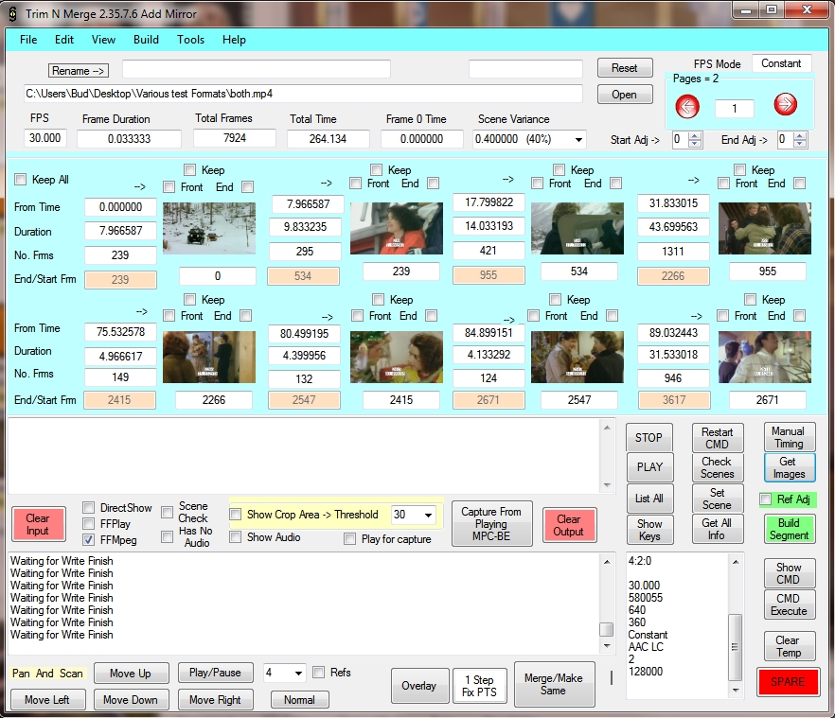Click the Play/Pause button

coord(215,673)
